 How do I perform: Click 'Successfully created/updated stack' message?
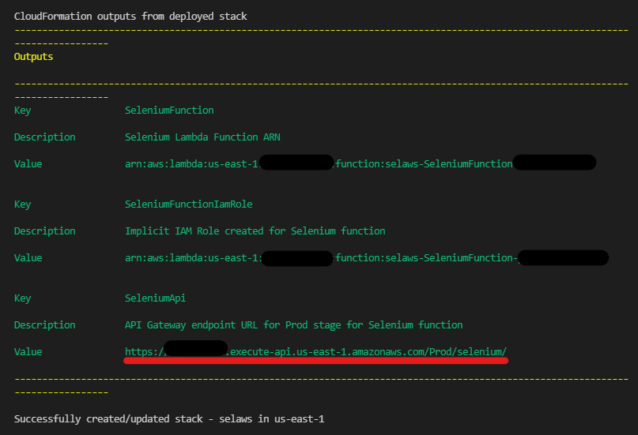point(168,418)
